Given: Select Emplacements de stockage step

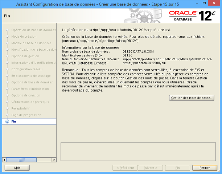Looking at the screenshot, I should point(31,76).
